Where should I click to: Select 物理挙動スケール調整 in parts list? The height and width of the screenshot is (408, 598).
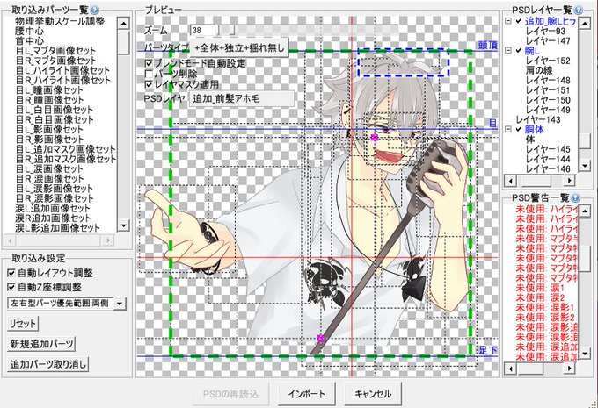(x=60, y=21)
